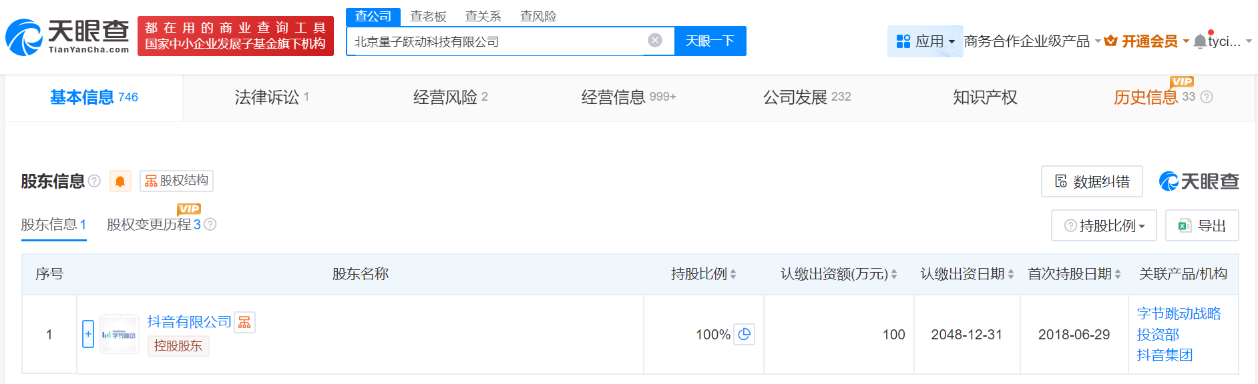
Task: Expand the 抖音有限公司 shareholder row
Action: (x=88, y=334)
